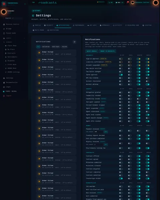
Task: Filter notifications by Held back
Action: tap(56, 47)
